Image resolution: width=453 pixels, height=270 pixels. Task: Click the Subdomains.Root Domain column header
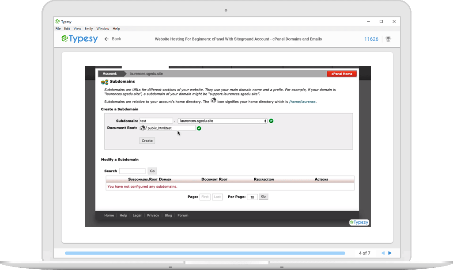(x=150, y=179)
